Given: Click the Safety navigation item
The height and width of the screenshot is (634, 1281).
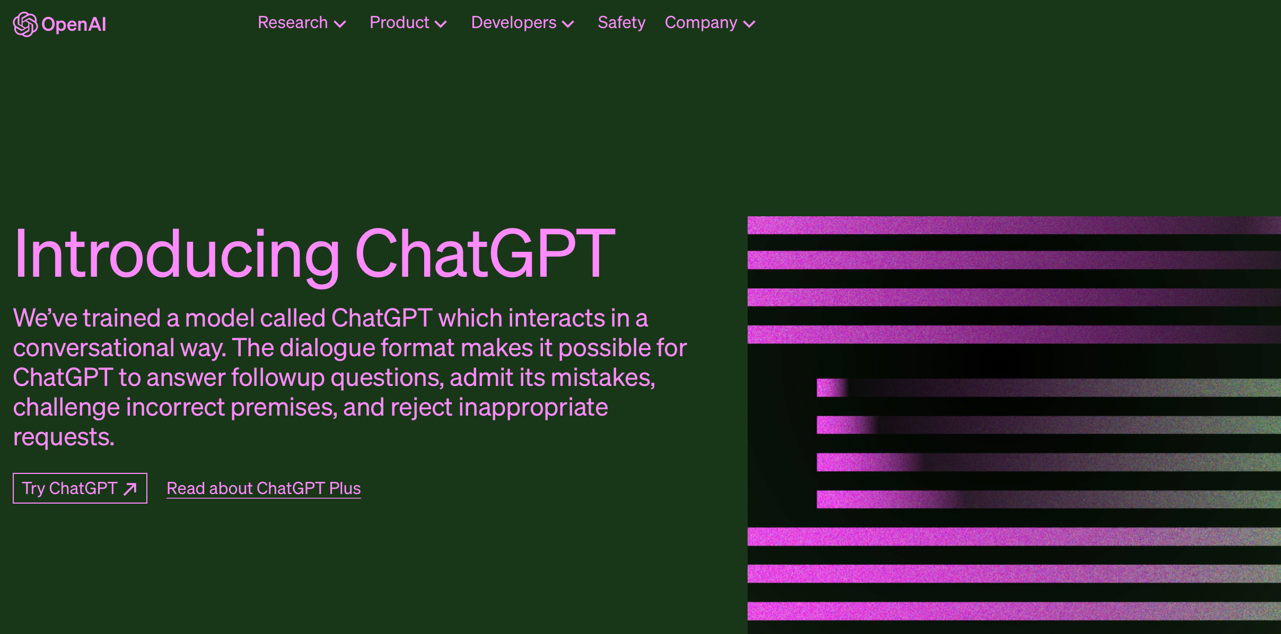Looking at the screenshot, I should click(621, 23).
